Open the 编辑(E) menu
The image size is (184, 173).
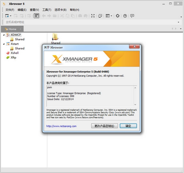22,10
